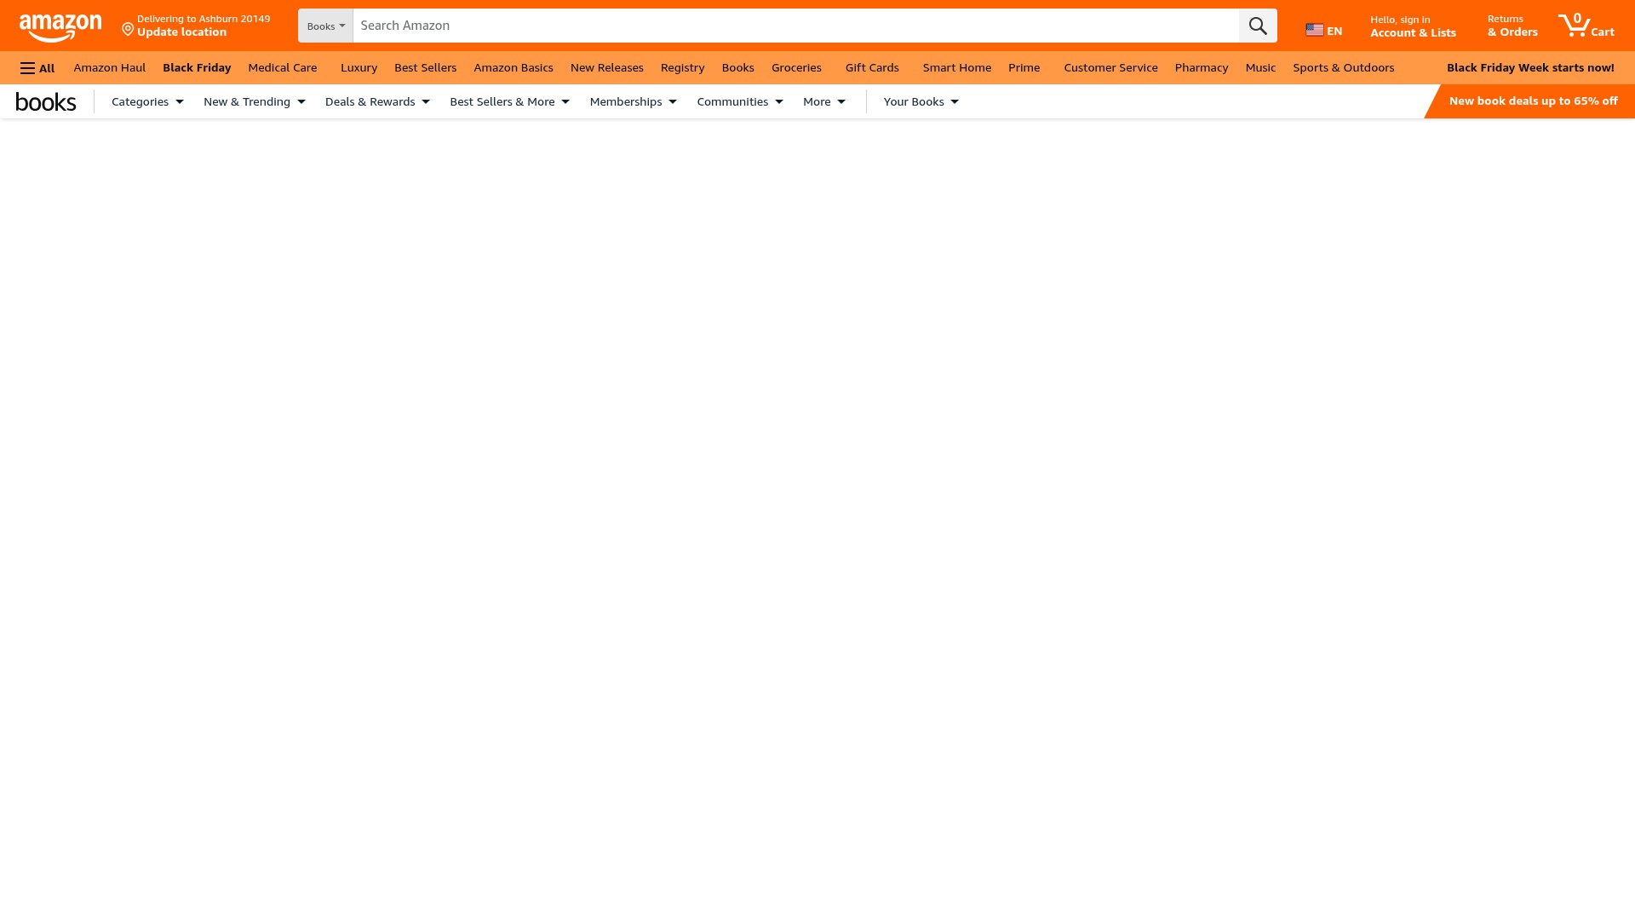Go to Smart Home

[957, 67]
